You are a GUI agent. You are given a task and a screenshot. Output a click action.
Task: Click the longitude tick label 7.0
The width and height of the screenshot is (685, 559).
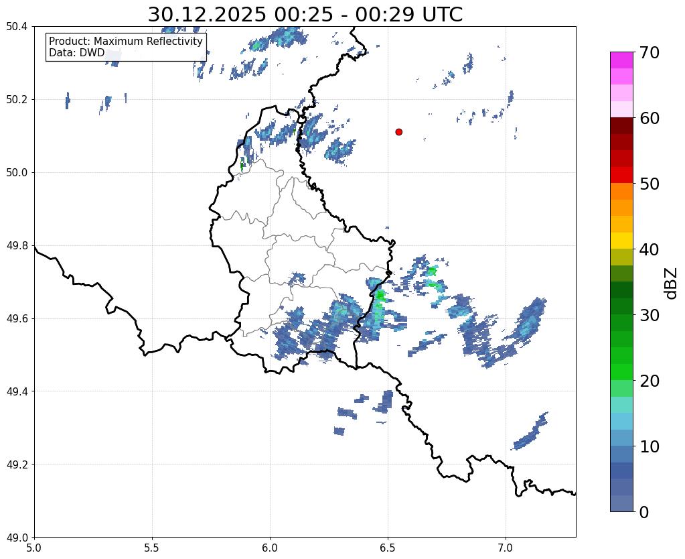coord(506,548)
